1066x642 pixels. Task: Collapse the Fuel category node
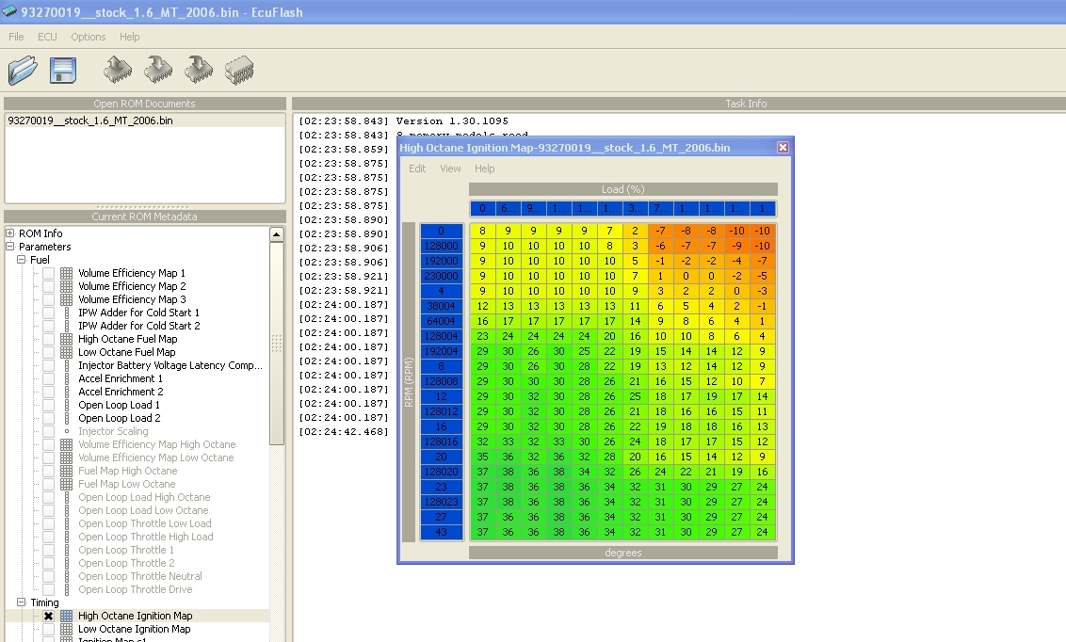[22, 260]
